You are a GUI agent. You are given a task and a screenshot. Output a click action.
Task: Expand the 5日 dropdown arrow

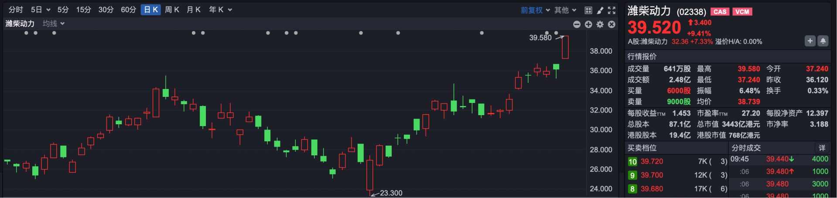coord(48,10)
